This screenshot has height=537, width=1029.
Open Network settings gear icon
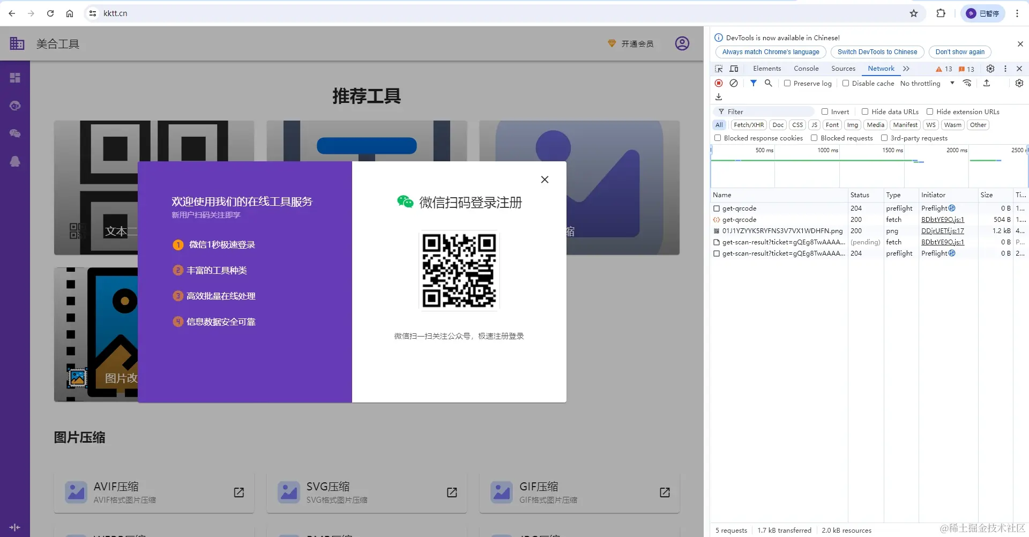click(1019, 83)
